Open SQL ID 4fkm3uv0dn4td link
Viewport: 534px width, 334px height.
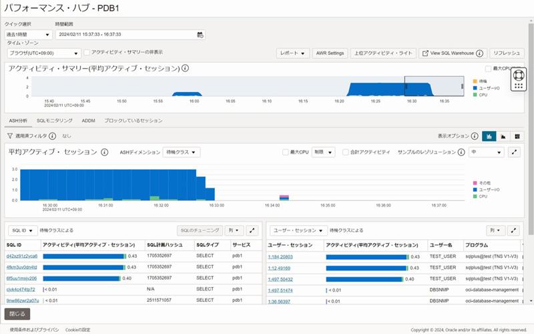click(x=21, y=267)
